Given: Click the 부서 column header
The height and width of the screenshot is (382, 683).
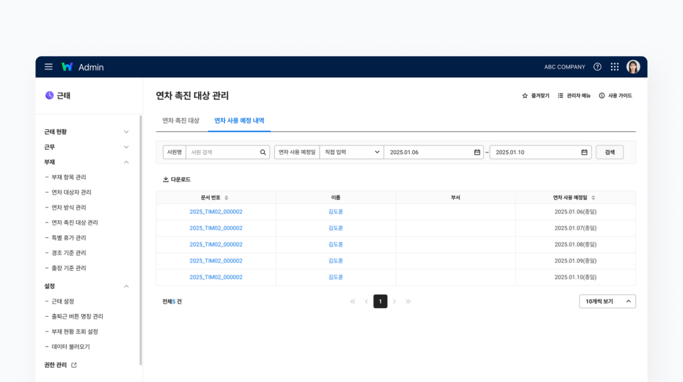Looking at the screenshot, I should pos(455,198).
